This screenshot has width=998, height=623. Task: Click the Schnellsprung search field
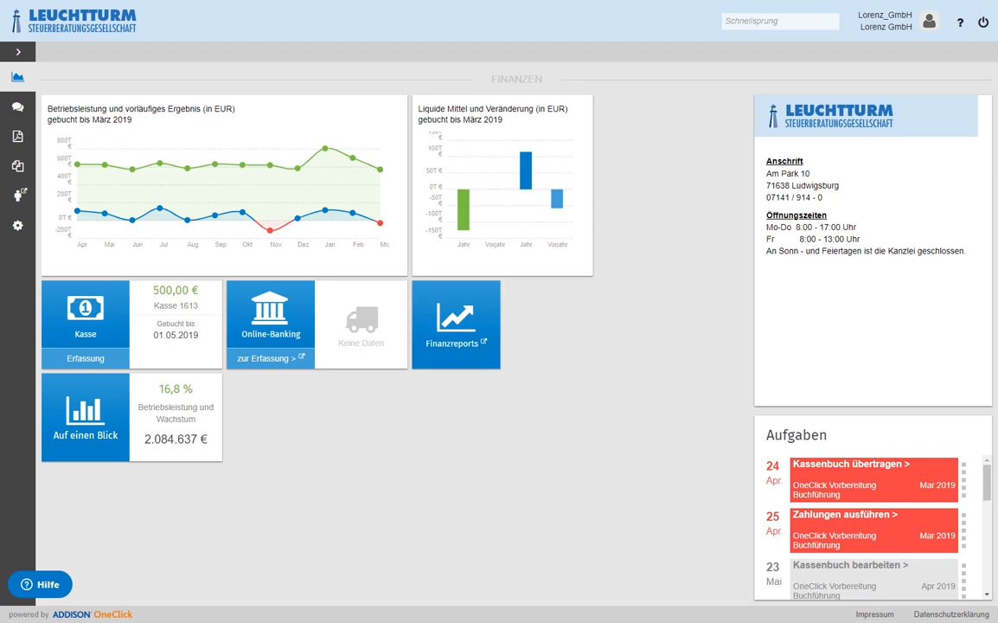tap(779, 22)
